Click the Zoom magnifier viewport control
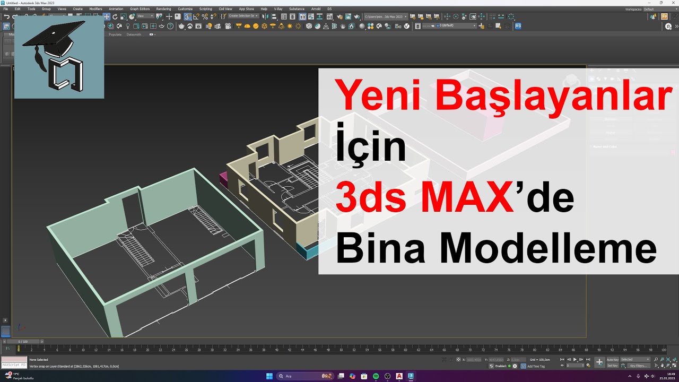679x382 pixels. [656, 359]
